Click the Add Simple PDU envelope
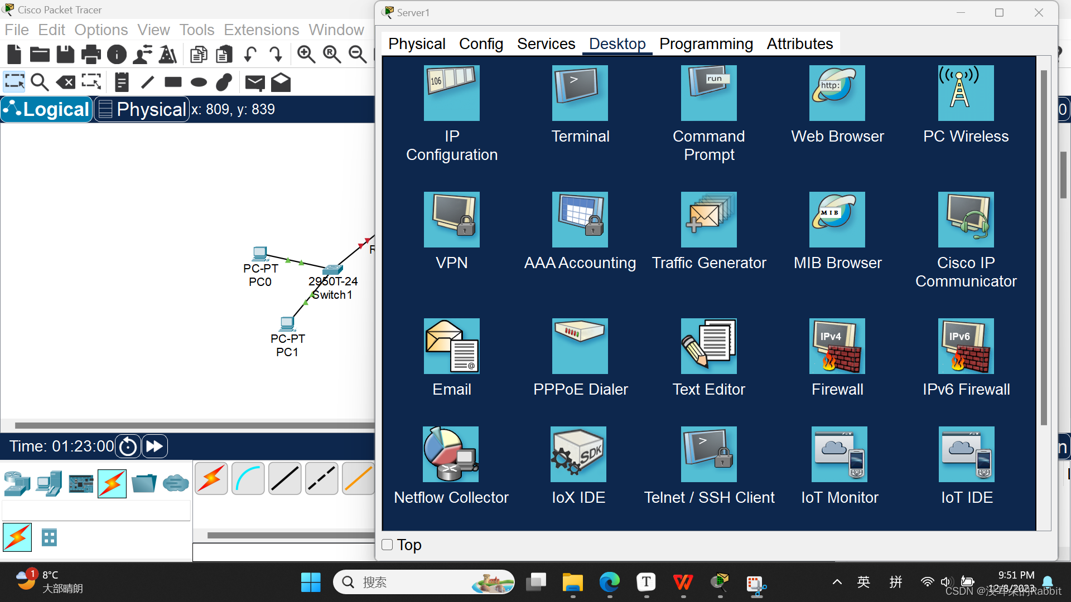This screenshot has height=602, width=1071. point(255,82)
